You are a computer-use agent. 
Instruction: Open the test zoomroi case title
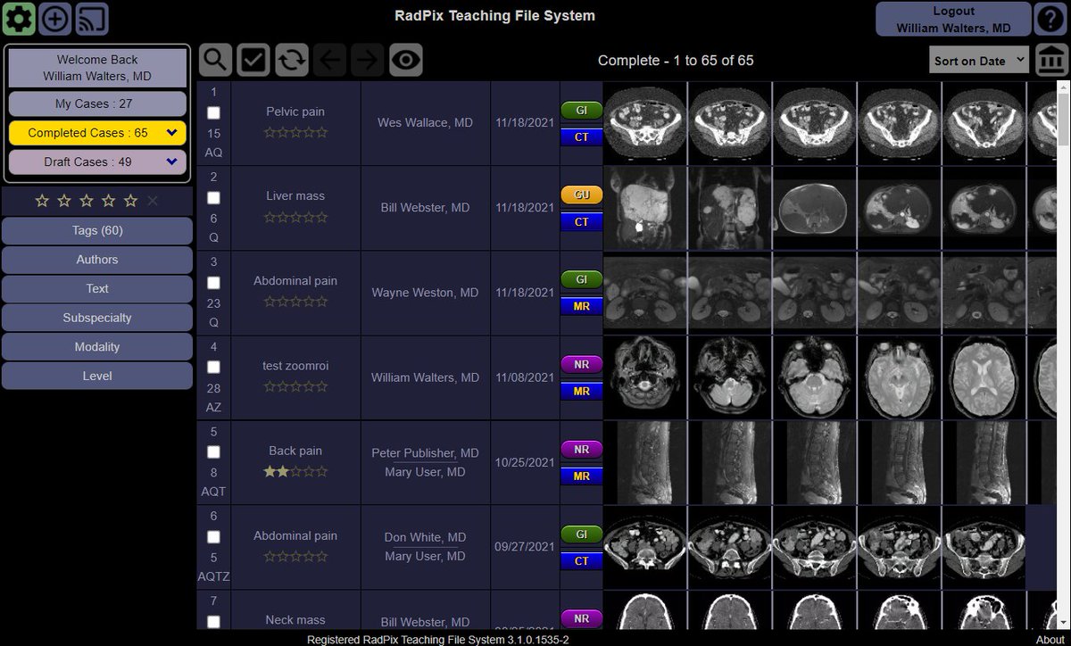click(x=295, y=365)
